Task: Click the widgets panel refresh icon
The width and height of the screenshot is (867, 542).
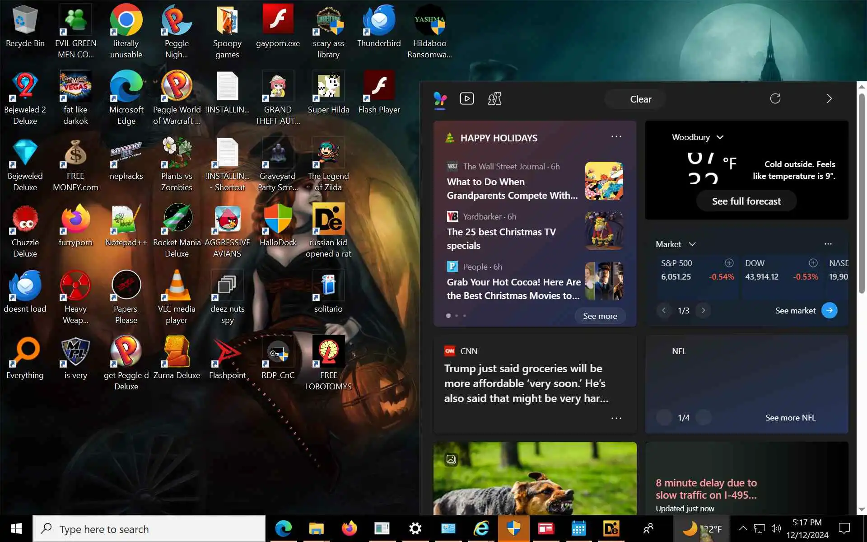Action: 775,99
